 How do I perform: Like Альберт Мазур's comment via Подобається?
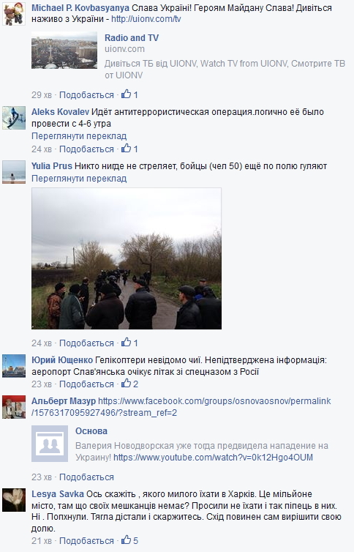point(86,477)
